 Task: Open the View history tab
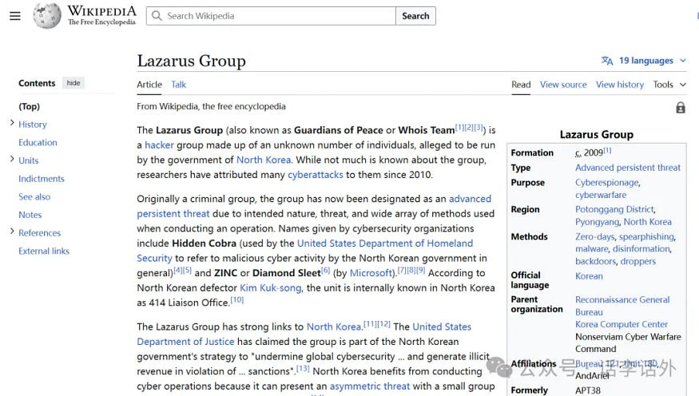(x=620, y=85)
